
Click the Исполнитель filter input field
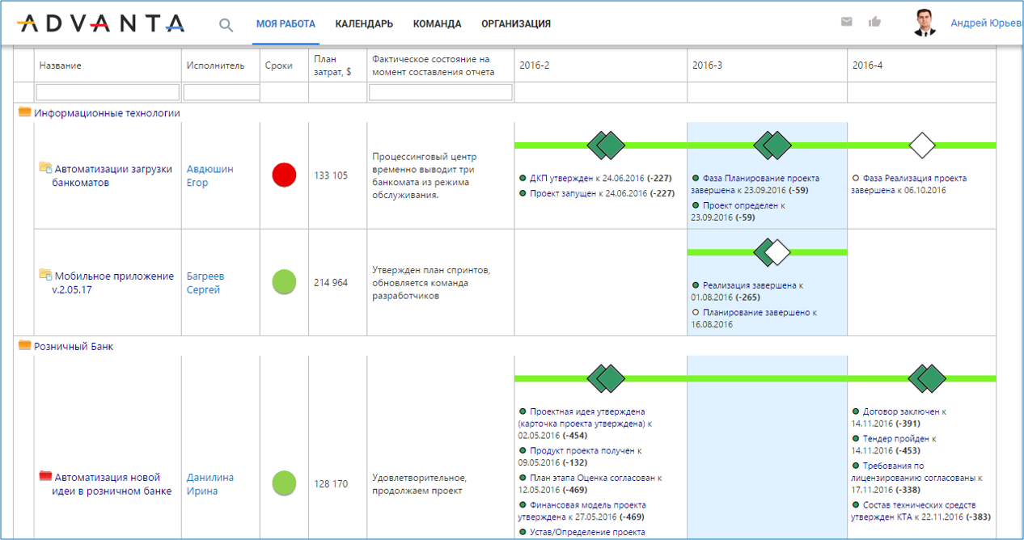[x=222, y=92]
